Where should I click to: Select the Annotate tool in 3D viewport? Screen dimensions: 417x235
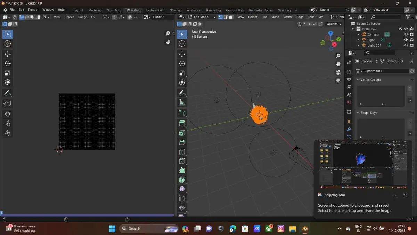pyautogui.click(x=182, y=93)
